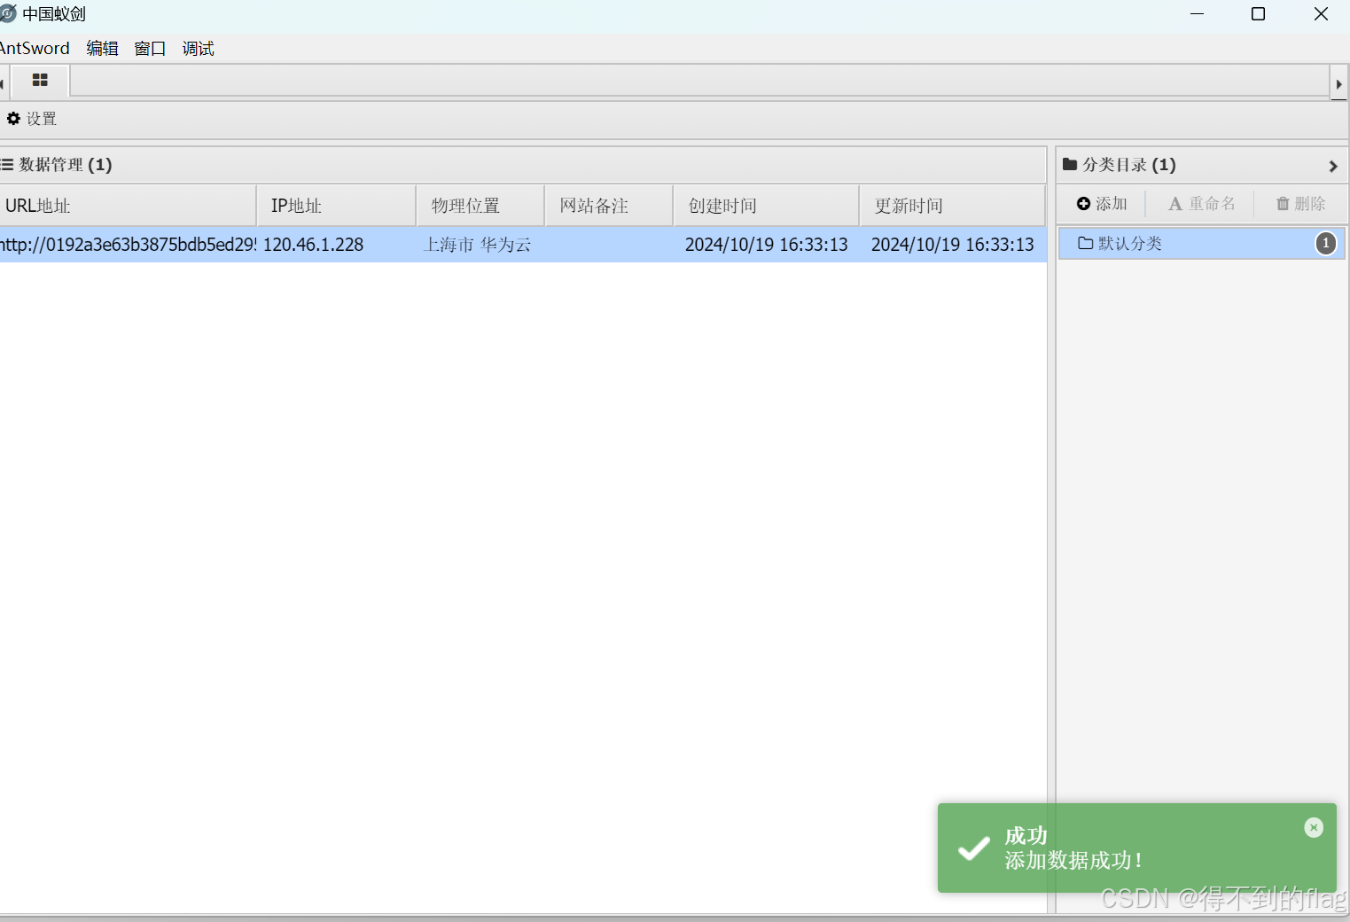Click the created time 2024/10/19 16:33:13 cell
This screenshot has width=1350, height=922.
(767, 245)
